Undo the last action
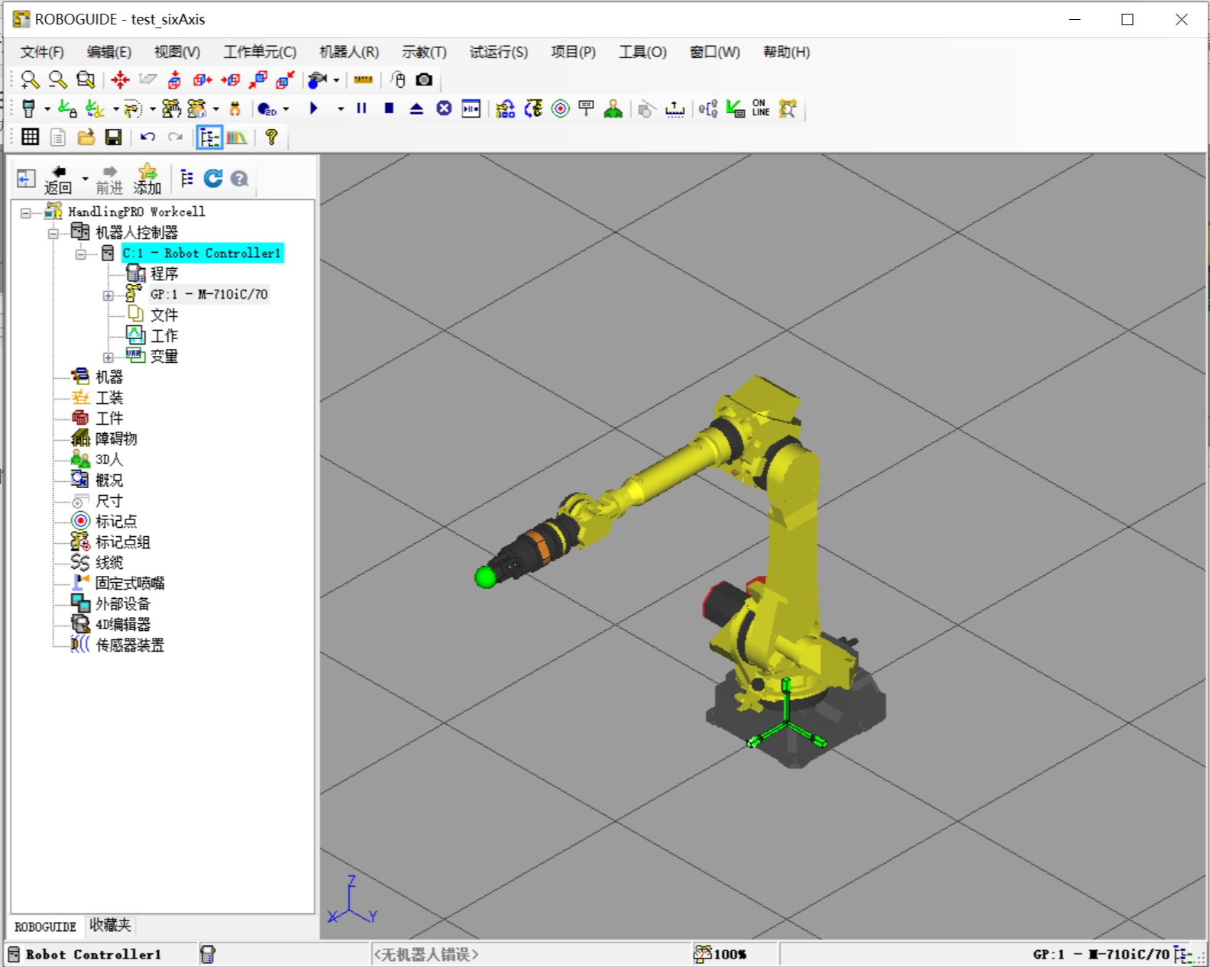This screenshot has height=967, width=1210. click(x=147, y=137)
